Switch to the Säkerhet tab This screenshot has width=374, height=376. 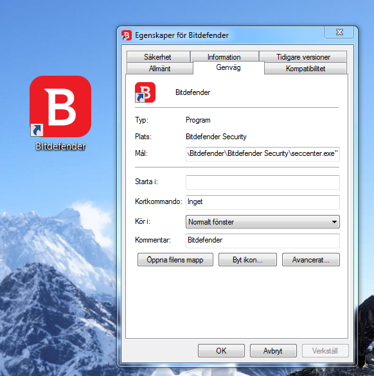click(x=158, y=57)
